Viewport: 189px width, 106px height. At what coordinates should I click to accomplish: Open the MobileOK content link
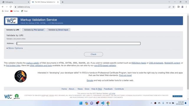172,63
